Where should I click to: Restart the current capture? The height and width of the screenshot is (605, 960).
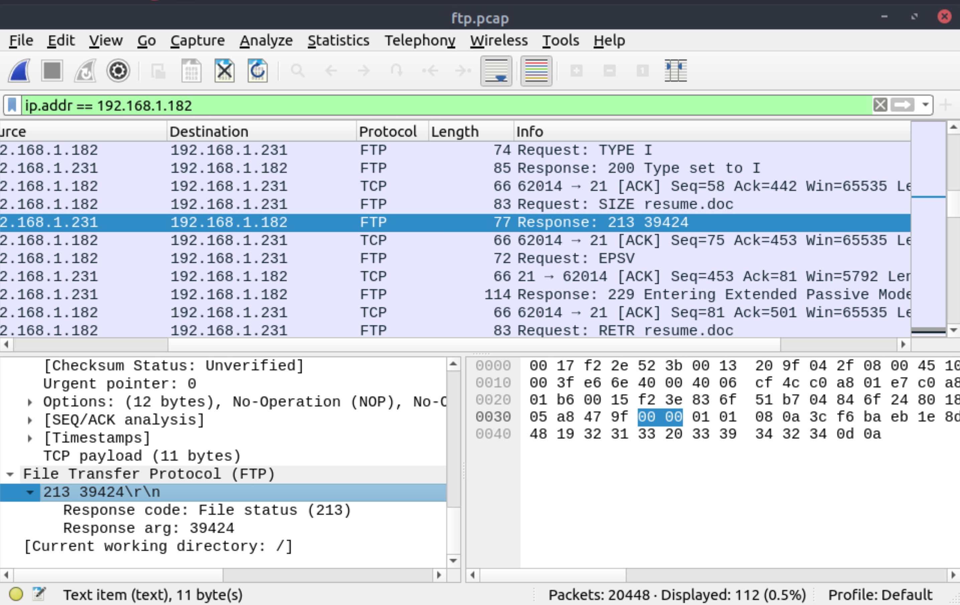click(x=85, y=71)
